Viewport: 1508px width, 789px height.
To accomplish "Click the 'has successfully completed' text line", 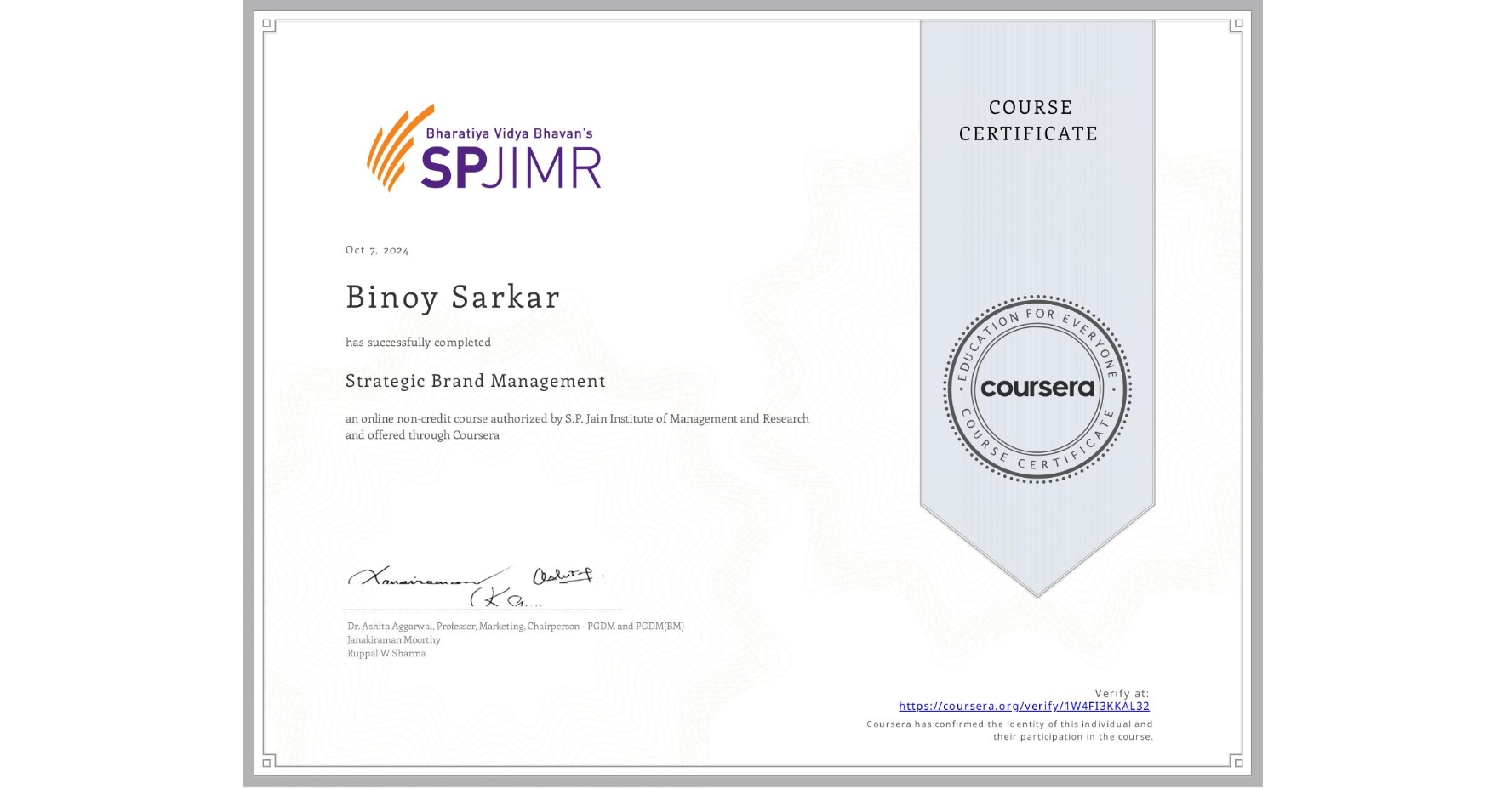I will coord(418,342).
